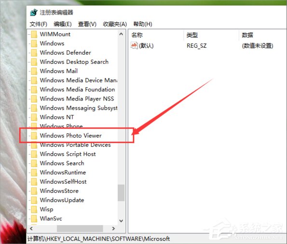Select the WindowsUpdate key

62,200
